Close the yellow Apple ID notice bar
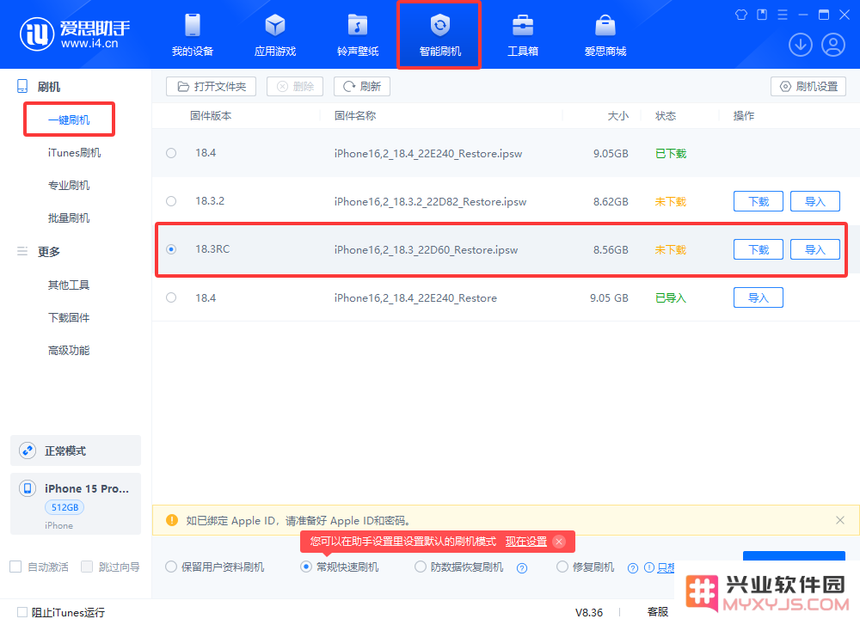860x625 pixels. (839, 520)
